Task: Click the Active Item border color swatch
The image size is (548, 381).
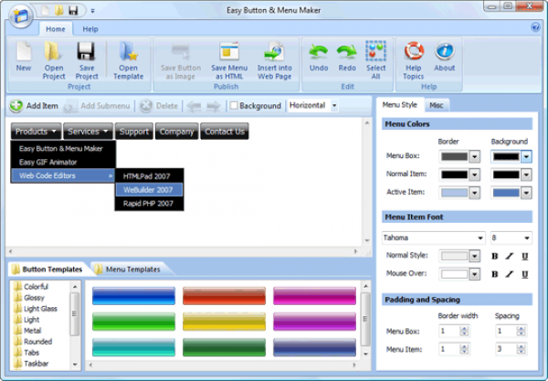Action: click(453, 193)
